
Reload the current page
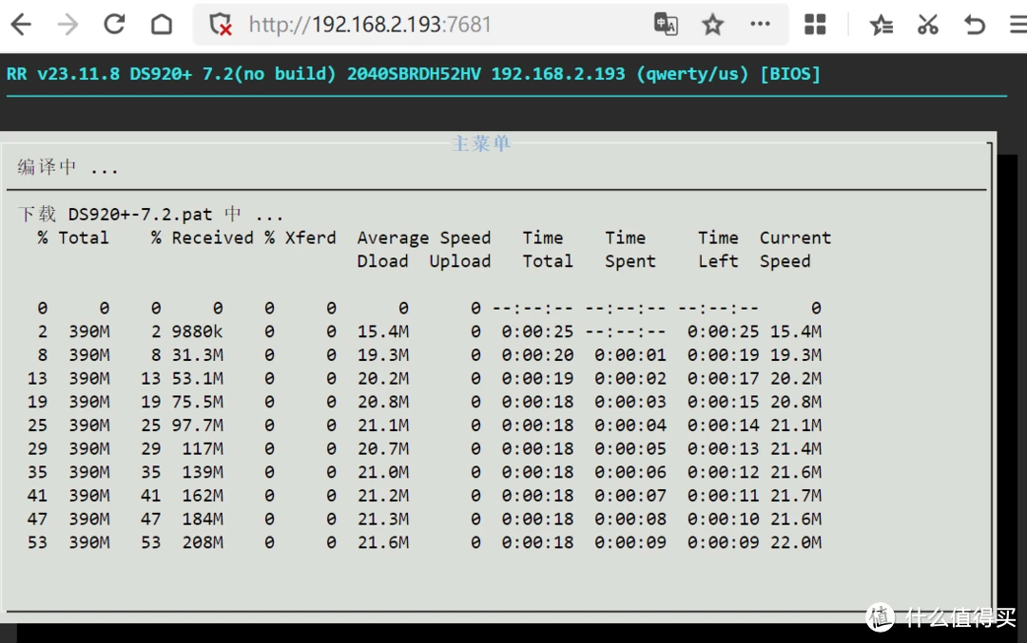pos(115,24)
